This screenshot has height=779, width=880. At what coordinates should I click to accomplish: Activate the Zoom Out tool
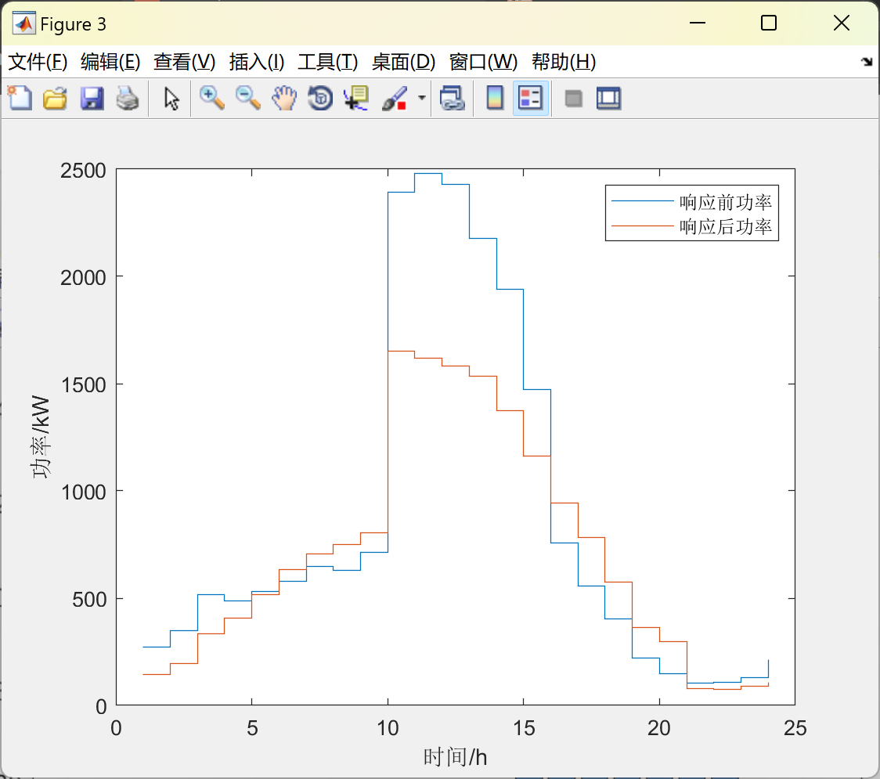[x=248, y=98]
